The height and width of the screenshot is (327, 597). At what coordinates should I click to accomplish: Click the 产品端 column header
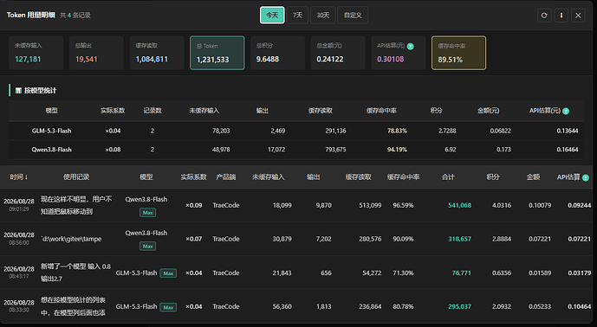point(226,177)
